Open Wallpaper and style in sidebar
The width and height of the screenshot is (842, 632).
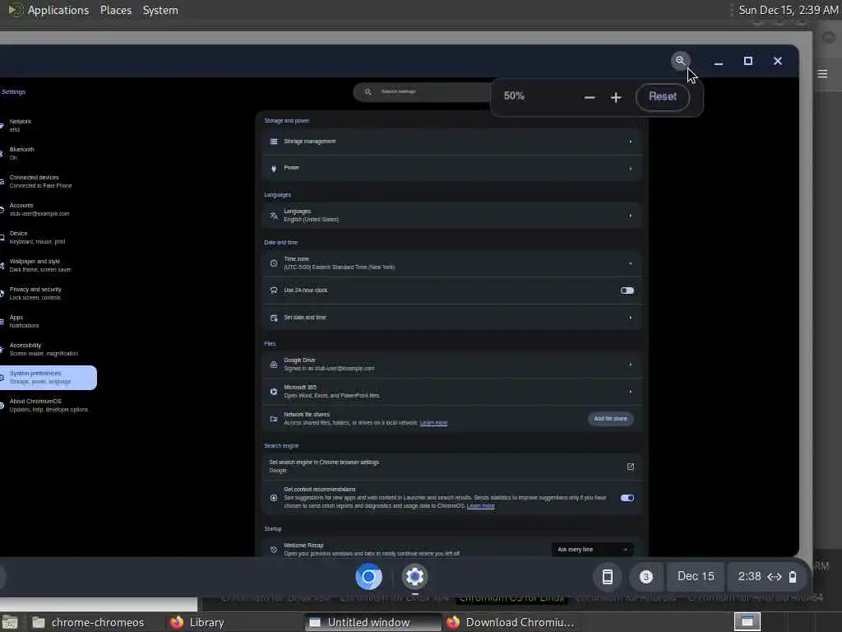point(47,265)
